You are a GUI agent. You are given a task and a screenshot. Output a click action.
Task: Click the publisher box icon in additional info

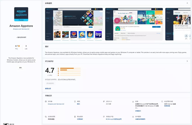click(46, 102)
